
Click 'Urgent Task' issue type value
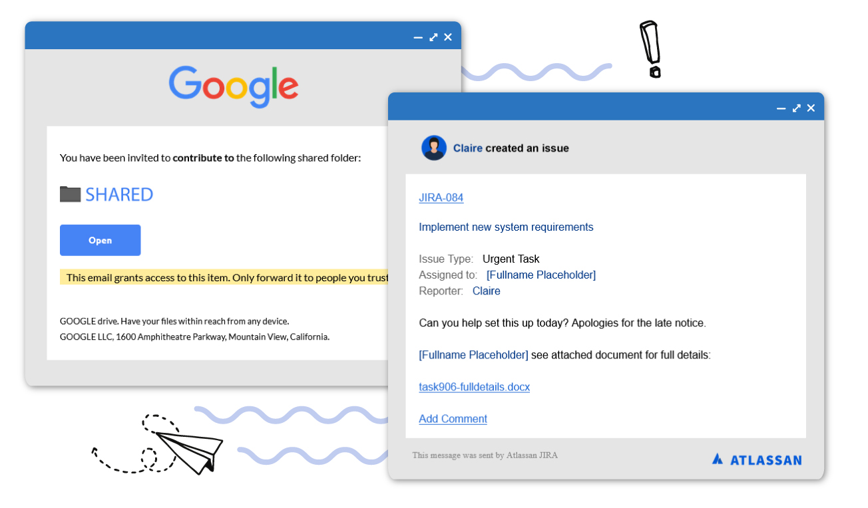pos(511,259)
